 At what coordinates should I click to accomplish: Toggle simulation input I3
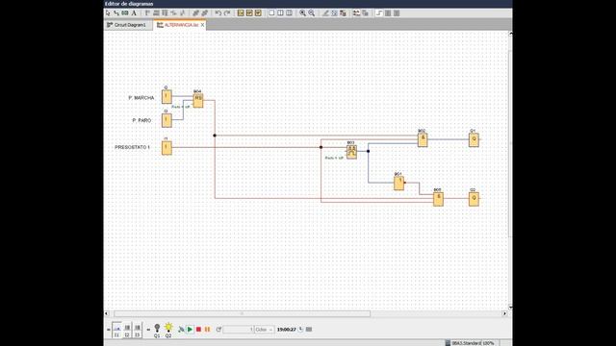(x=137, y=330)
